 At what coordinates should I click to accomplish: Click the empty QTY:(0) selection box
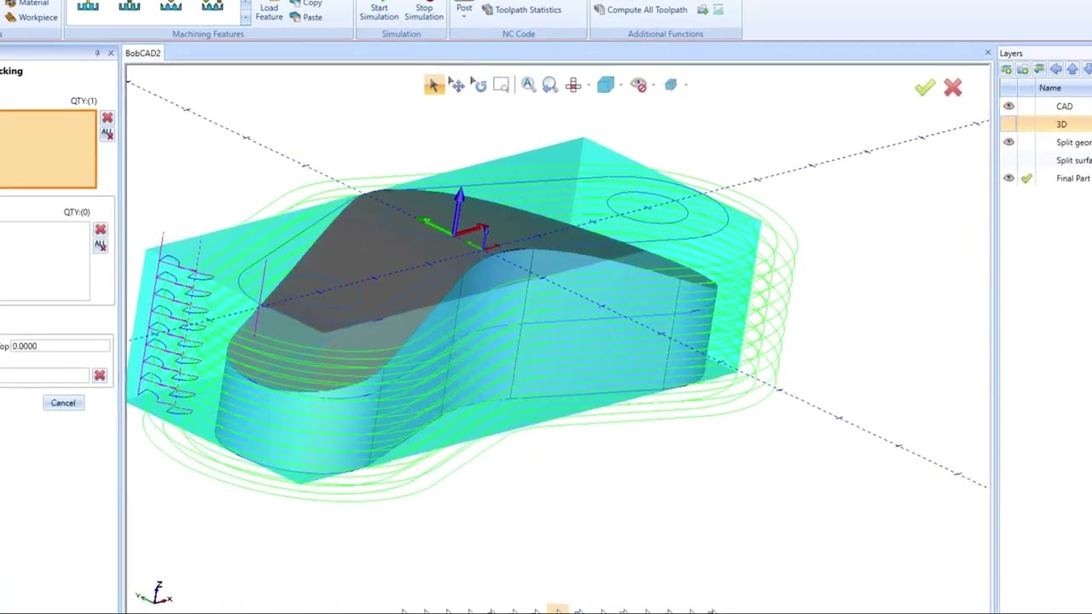44,261
